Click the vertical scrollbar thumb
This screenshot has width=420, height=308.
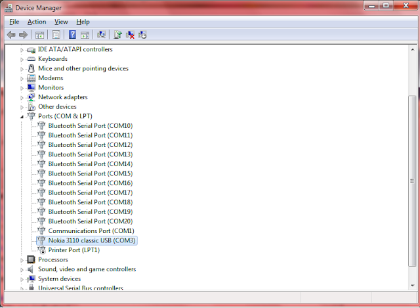click(x=412, y=181)
